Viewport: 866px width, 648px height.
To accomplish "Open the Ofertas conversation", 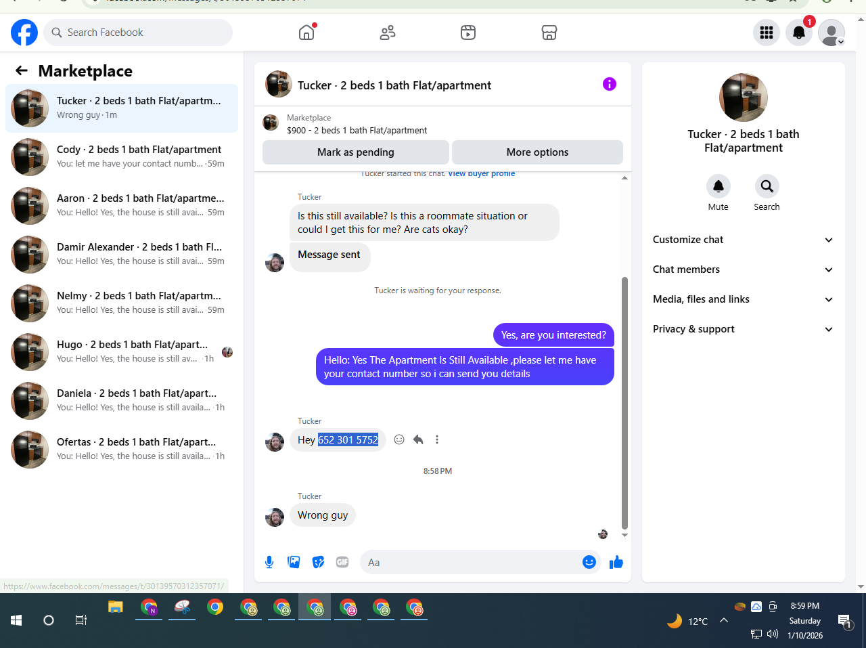I will point(122,450).
